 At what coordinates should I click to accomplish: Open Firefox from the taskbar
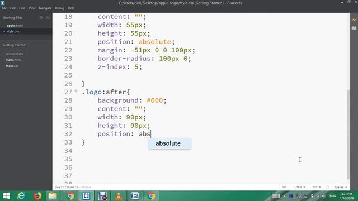click(x=37, y=196)
